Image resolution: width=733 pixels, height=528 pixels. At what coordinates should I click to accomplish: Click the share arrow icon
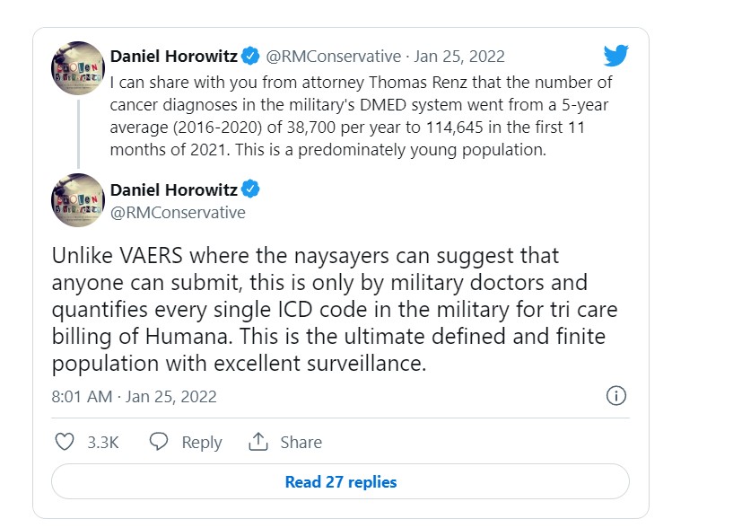click(x=258, y=442)
